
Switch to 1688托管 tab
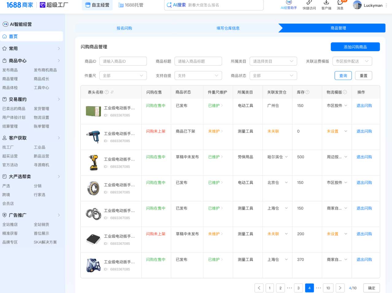(x=131, y=5)
